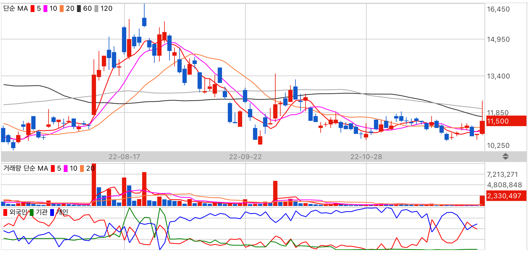Click the black MA 60 legend swatch
The height and width of the screenshot is (253, 528).
(x=79, y=9)
